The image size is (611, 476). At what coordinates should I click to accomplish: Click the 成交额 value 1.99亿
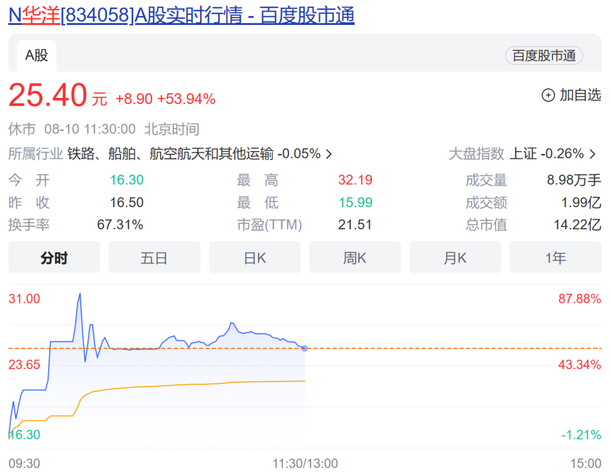(x=581, y=202)
